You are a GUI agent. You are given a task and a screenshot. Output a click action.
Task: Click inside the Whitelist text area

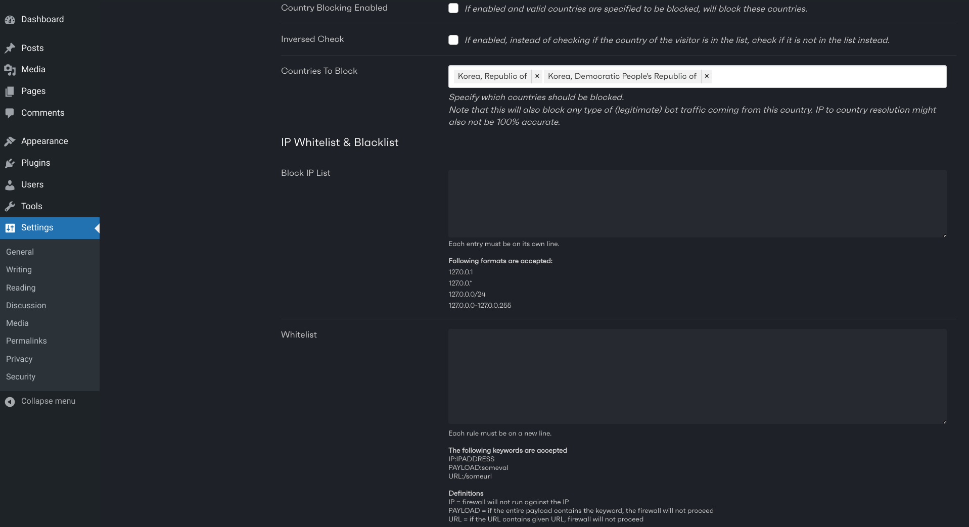pos(698,376)
